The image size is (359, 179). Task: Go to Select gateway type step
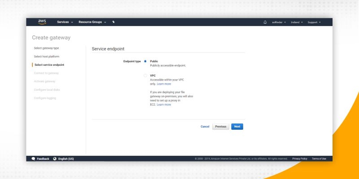[x=47, y=48]
